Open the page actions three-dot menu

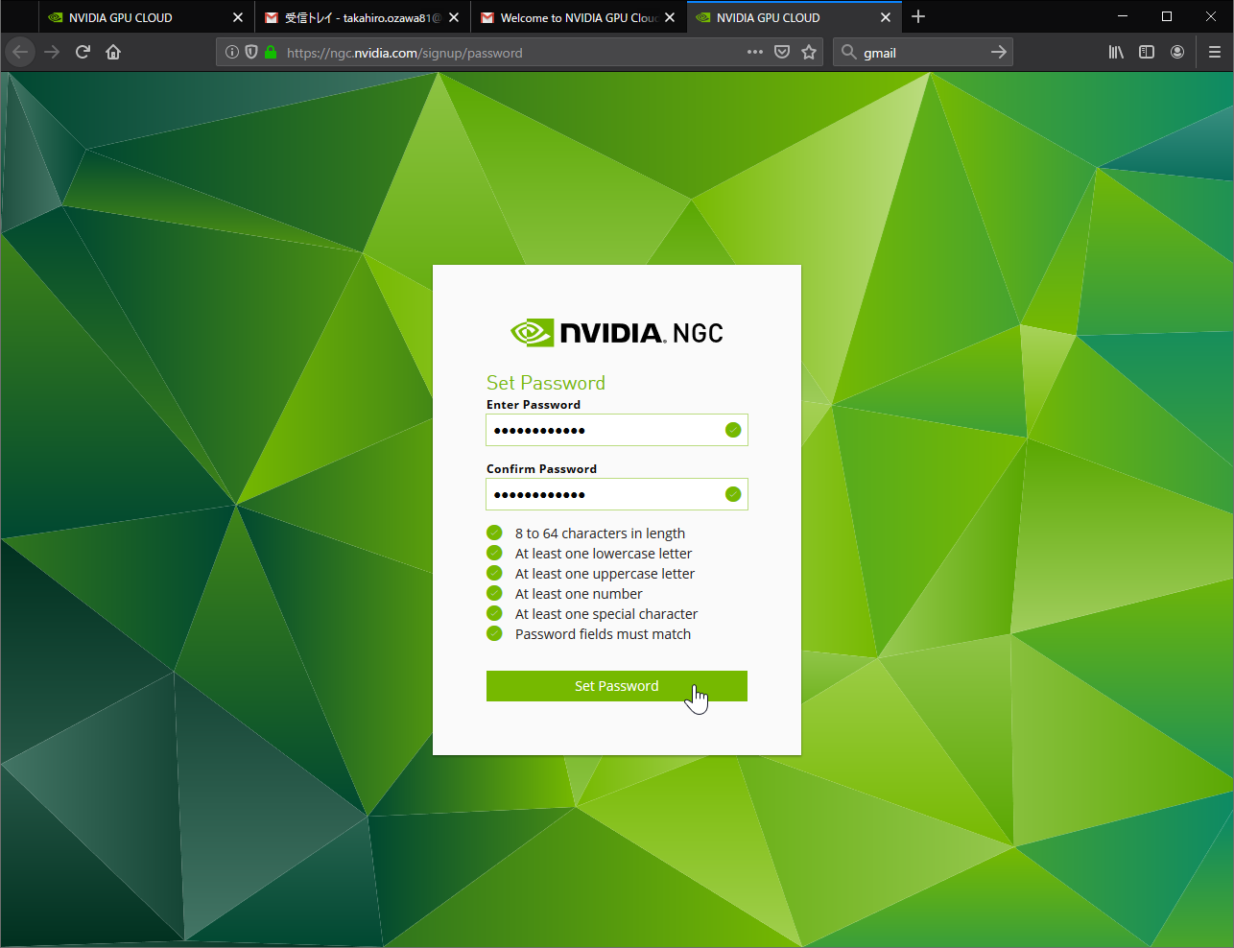coord(755,52)
